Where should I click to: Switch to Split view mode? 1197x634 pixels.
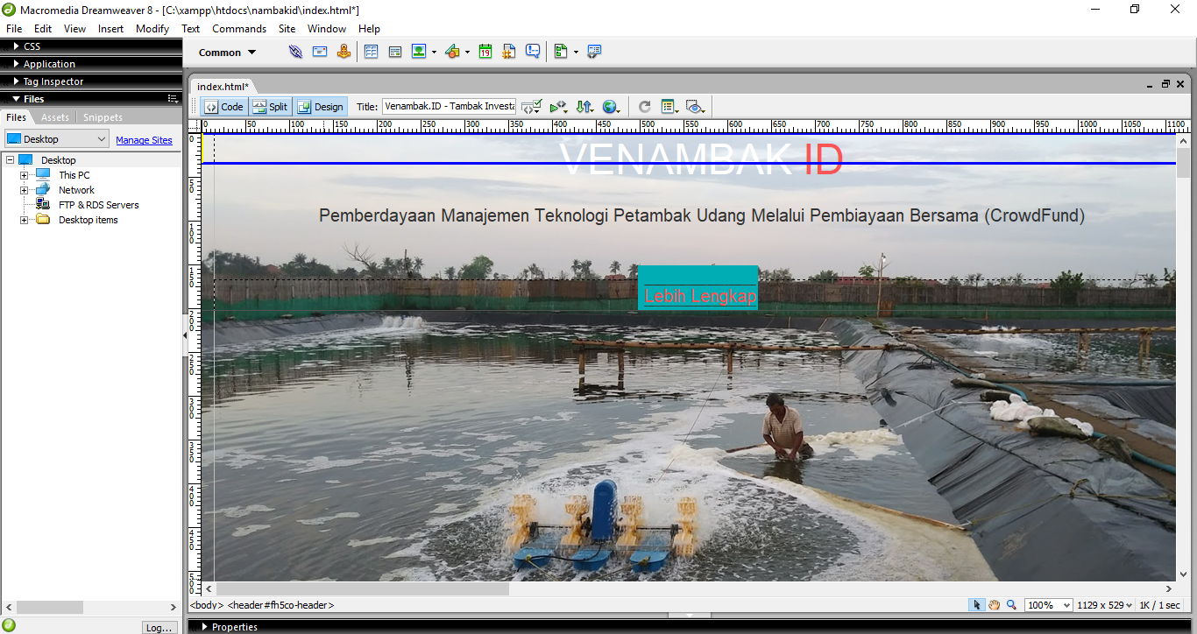click(270, 106)
